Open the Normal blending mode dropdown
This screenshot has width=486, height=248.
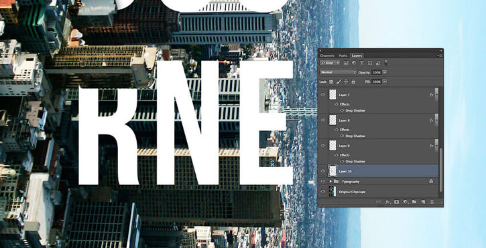[338, 72]
